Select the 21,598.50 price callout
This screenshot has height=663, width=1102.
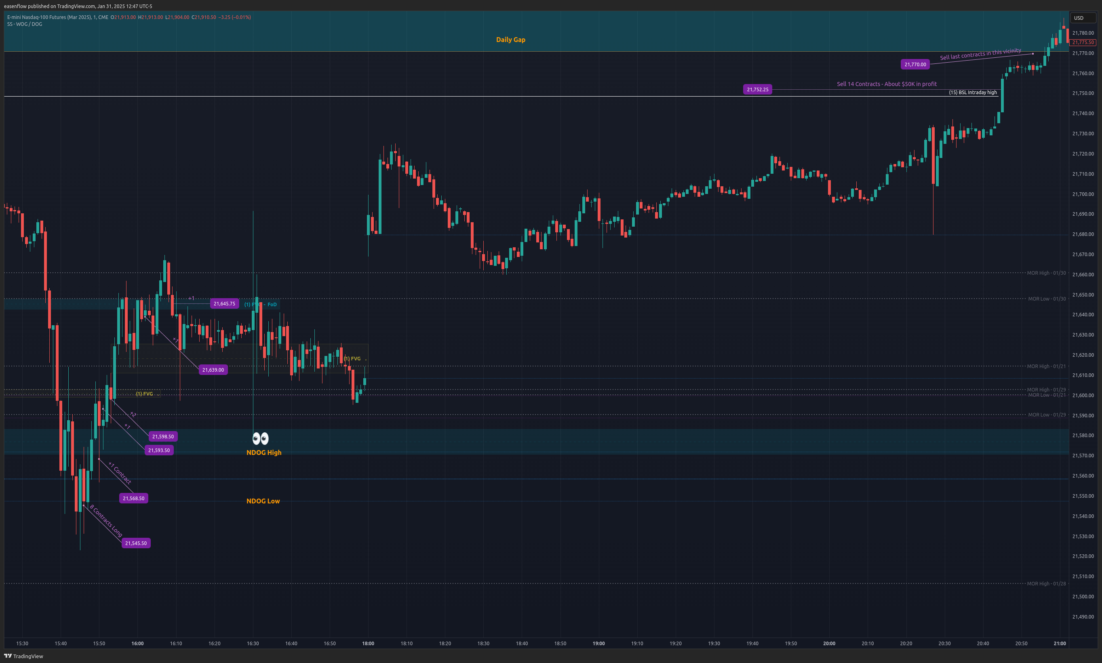(x=163, y=436)
